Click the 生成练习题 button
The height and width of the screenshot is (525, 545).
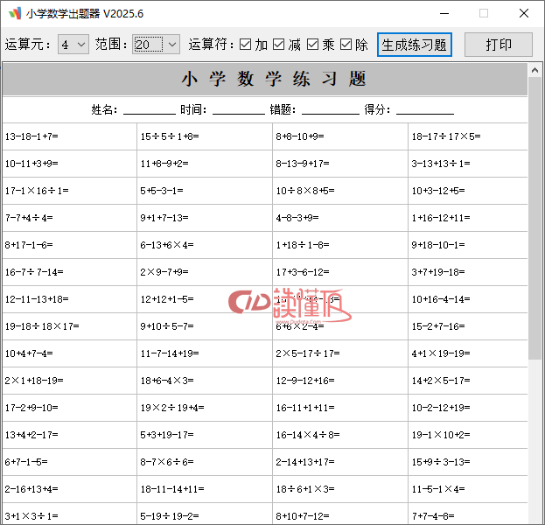click(415, 45)
